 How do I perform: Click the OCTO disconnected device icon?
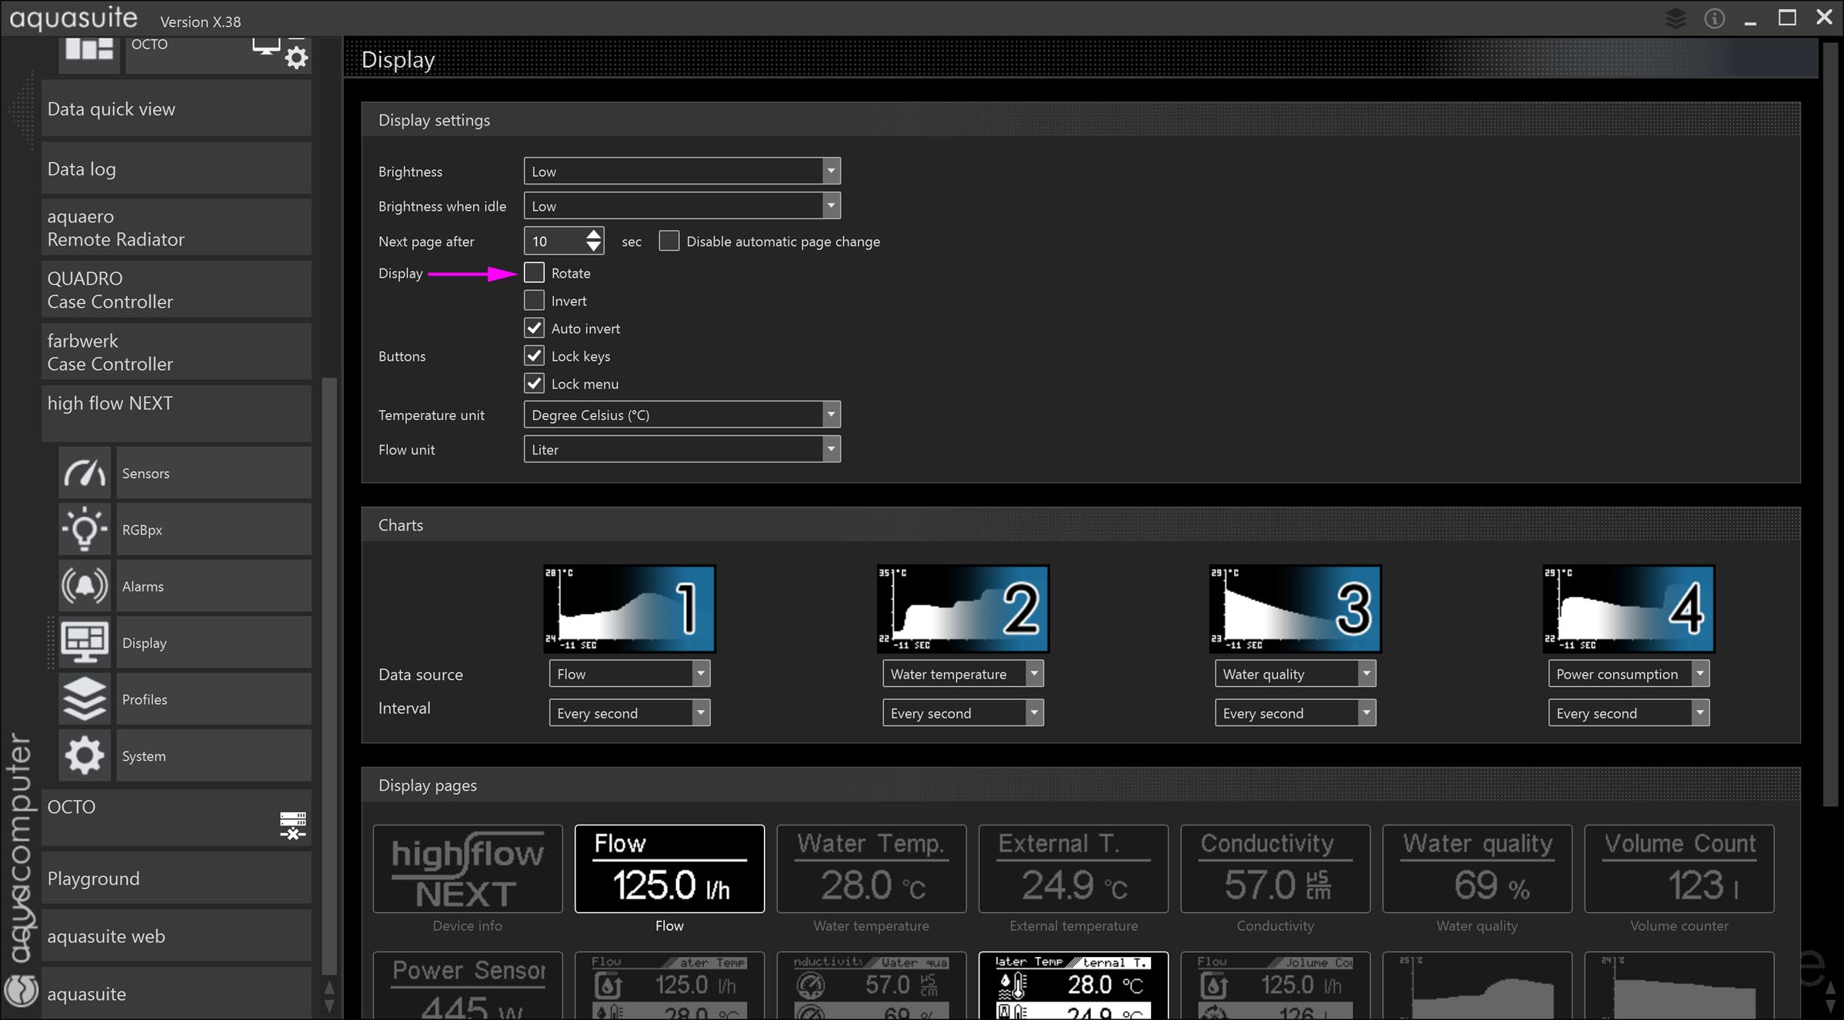pos(292,825)
